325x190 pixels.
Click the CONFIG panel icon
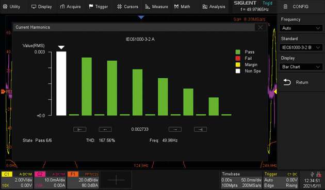pyautogui.click(x=285, y=7)
